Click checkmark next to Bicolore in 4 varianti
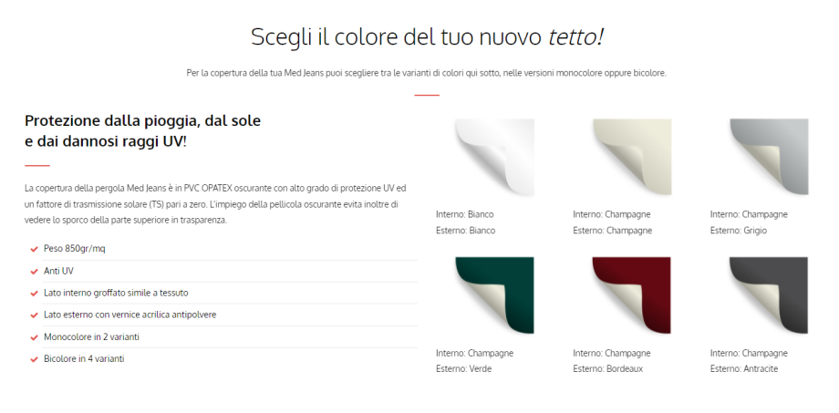 (34, 359)
